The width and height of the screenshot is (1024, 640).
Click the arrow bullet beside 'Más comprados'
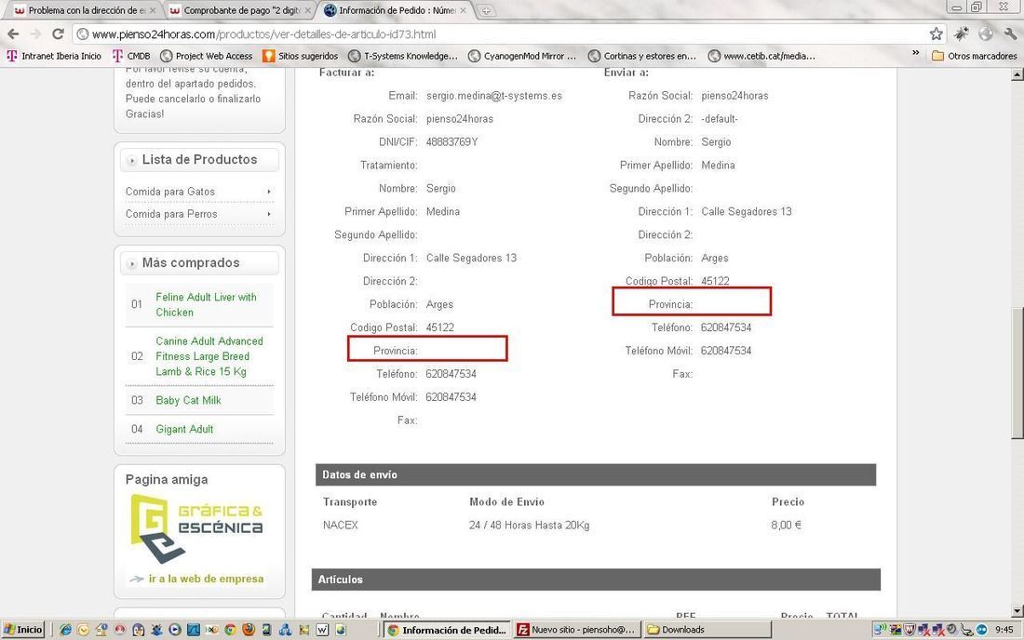coord(132,263)
